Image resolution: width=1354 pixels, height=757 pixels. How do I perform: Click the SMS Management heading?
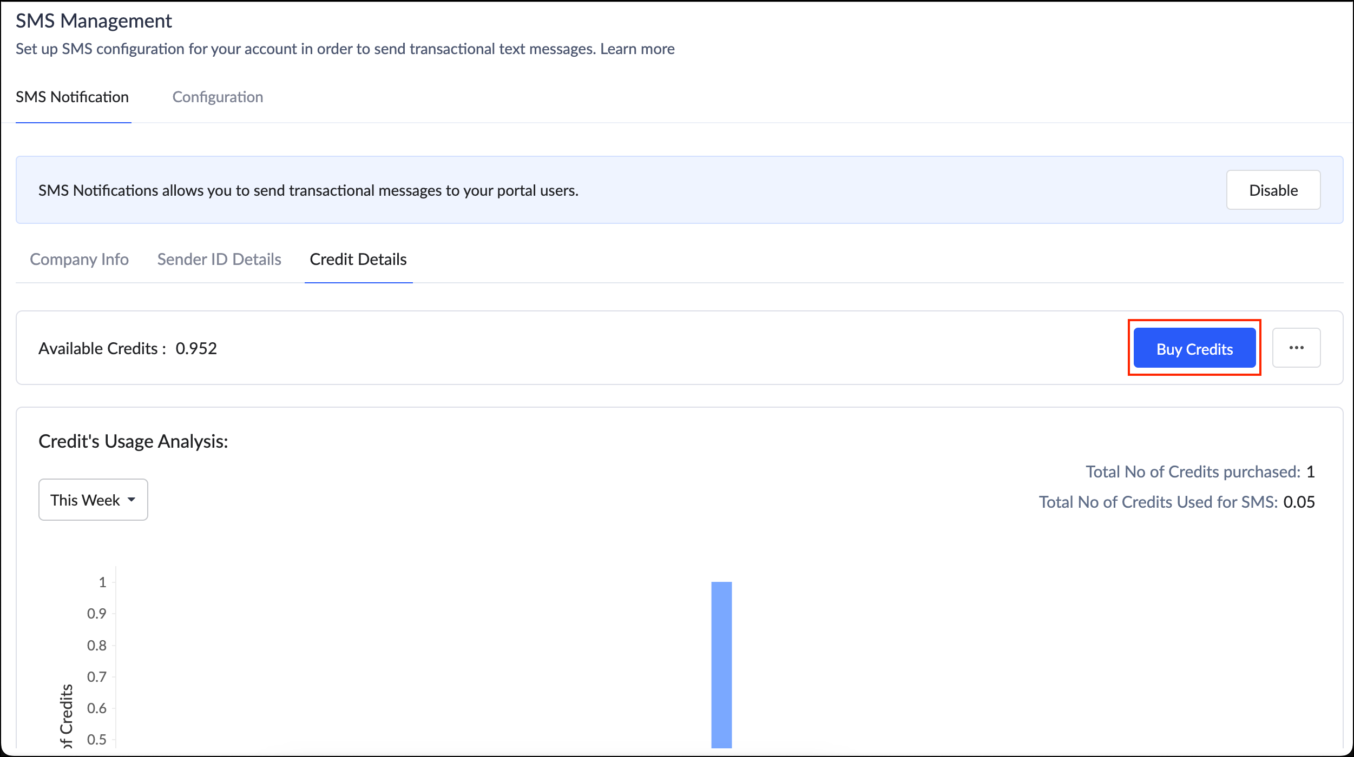(x=94, y=21)
